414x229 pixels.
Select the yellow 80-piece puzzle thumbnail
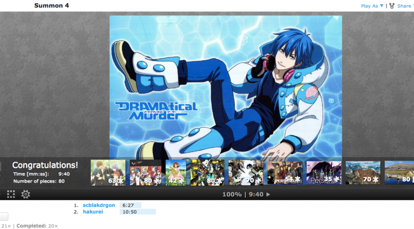pyautogui.click(x=207, y=172)
